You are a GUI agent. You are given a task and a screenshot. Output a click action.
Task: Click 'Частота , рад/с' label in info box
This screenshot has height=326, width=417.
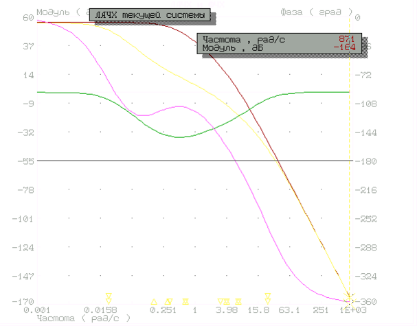(x=244, y=40)
